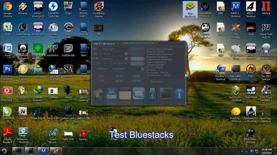This screenshot has width=277, height=155.
Task: Open the CorelDRAW X5 icon
Action: click(8, 114)
